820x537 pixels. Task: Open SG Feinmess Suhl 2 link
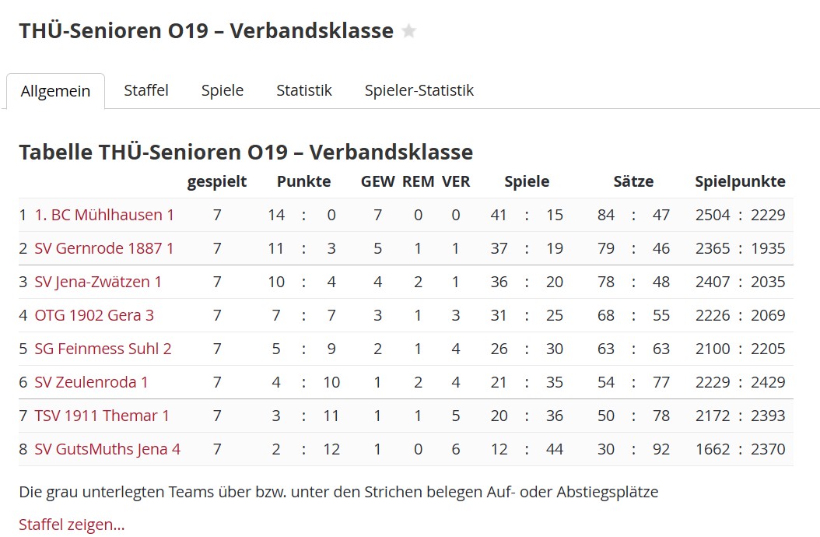tap(103, 349)
